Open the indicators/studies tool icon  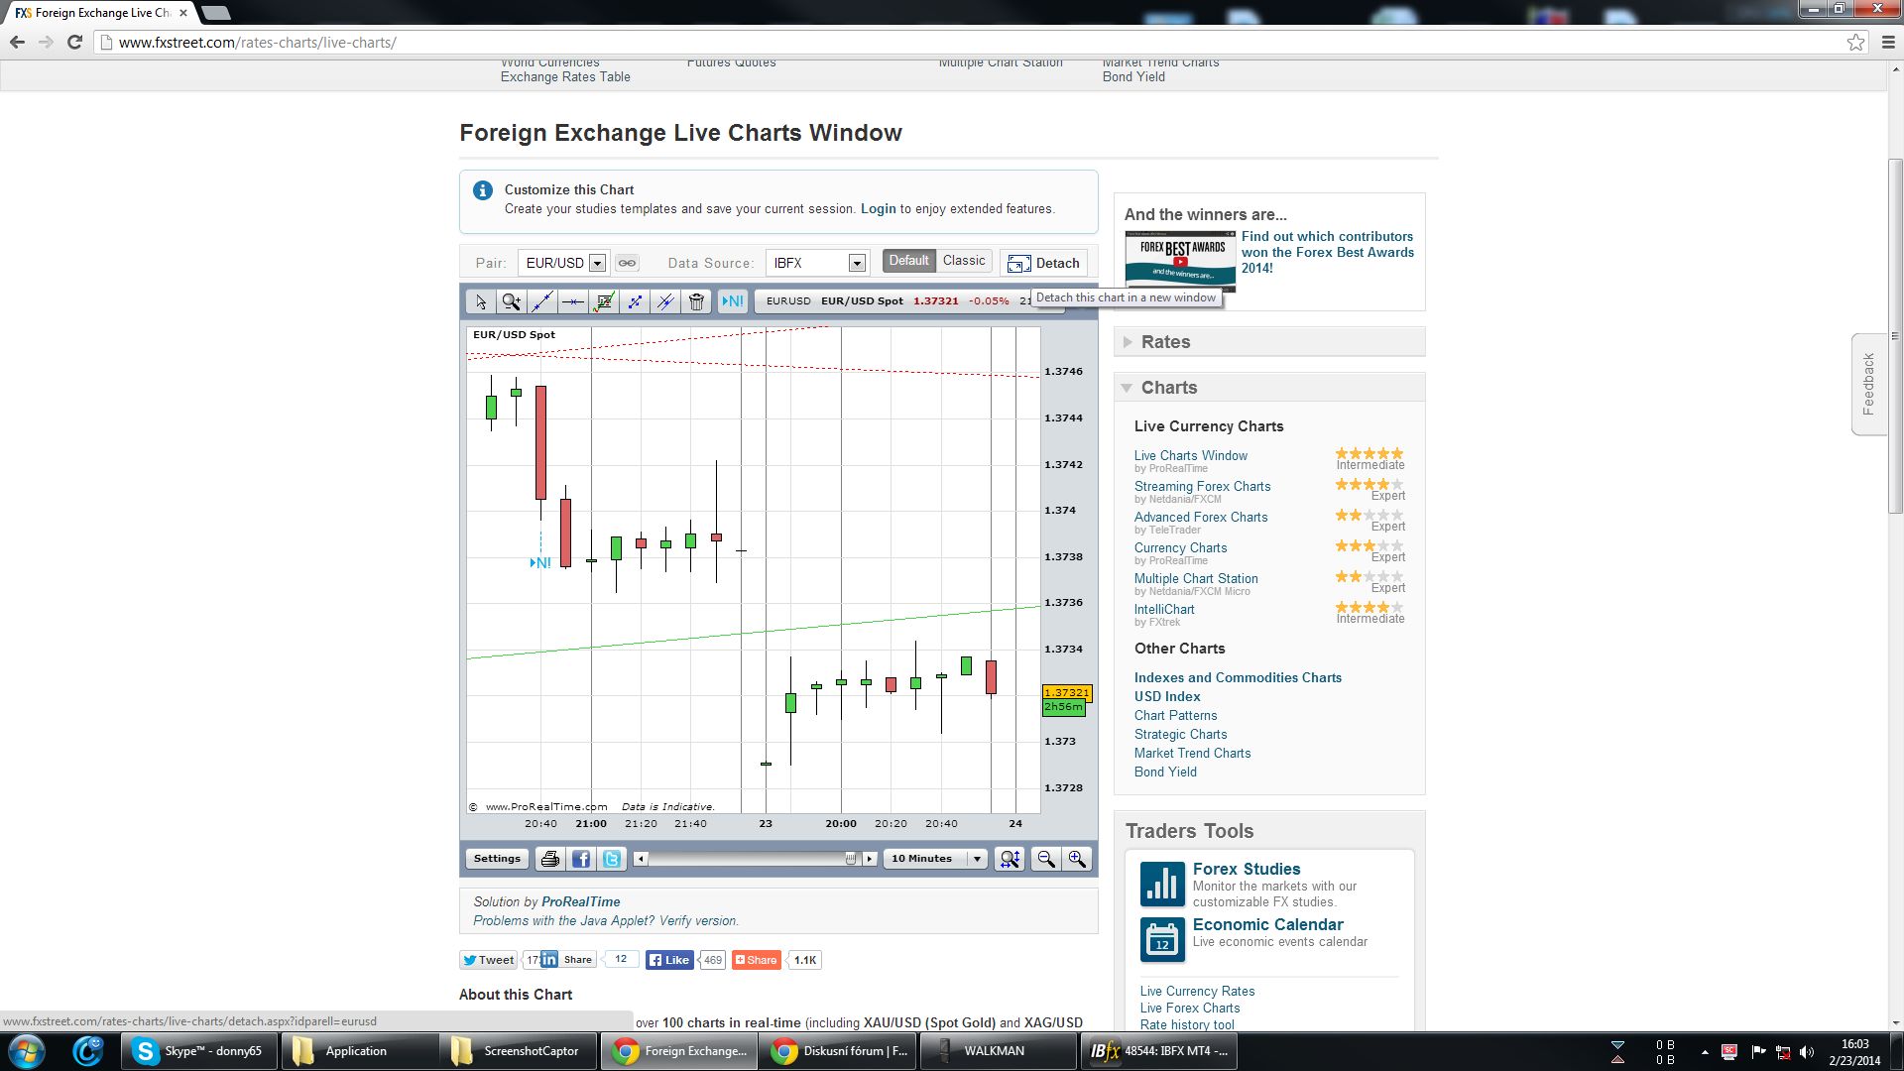[x=604, y=301]
